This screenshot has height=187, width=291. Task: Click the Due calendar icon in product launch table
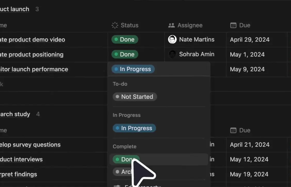(233, 25)
